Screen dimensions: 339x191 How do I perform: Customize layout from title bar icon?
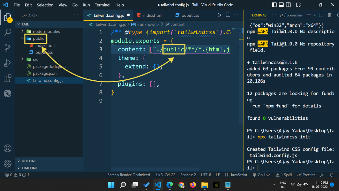pos(298,5)
